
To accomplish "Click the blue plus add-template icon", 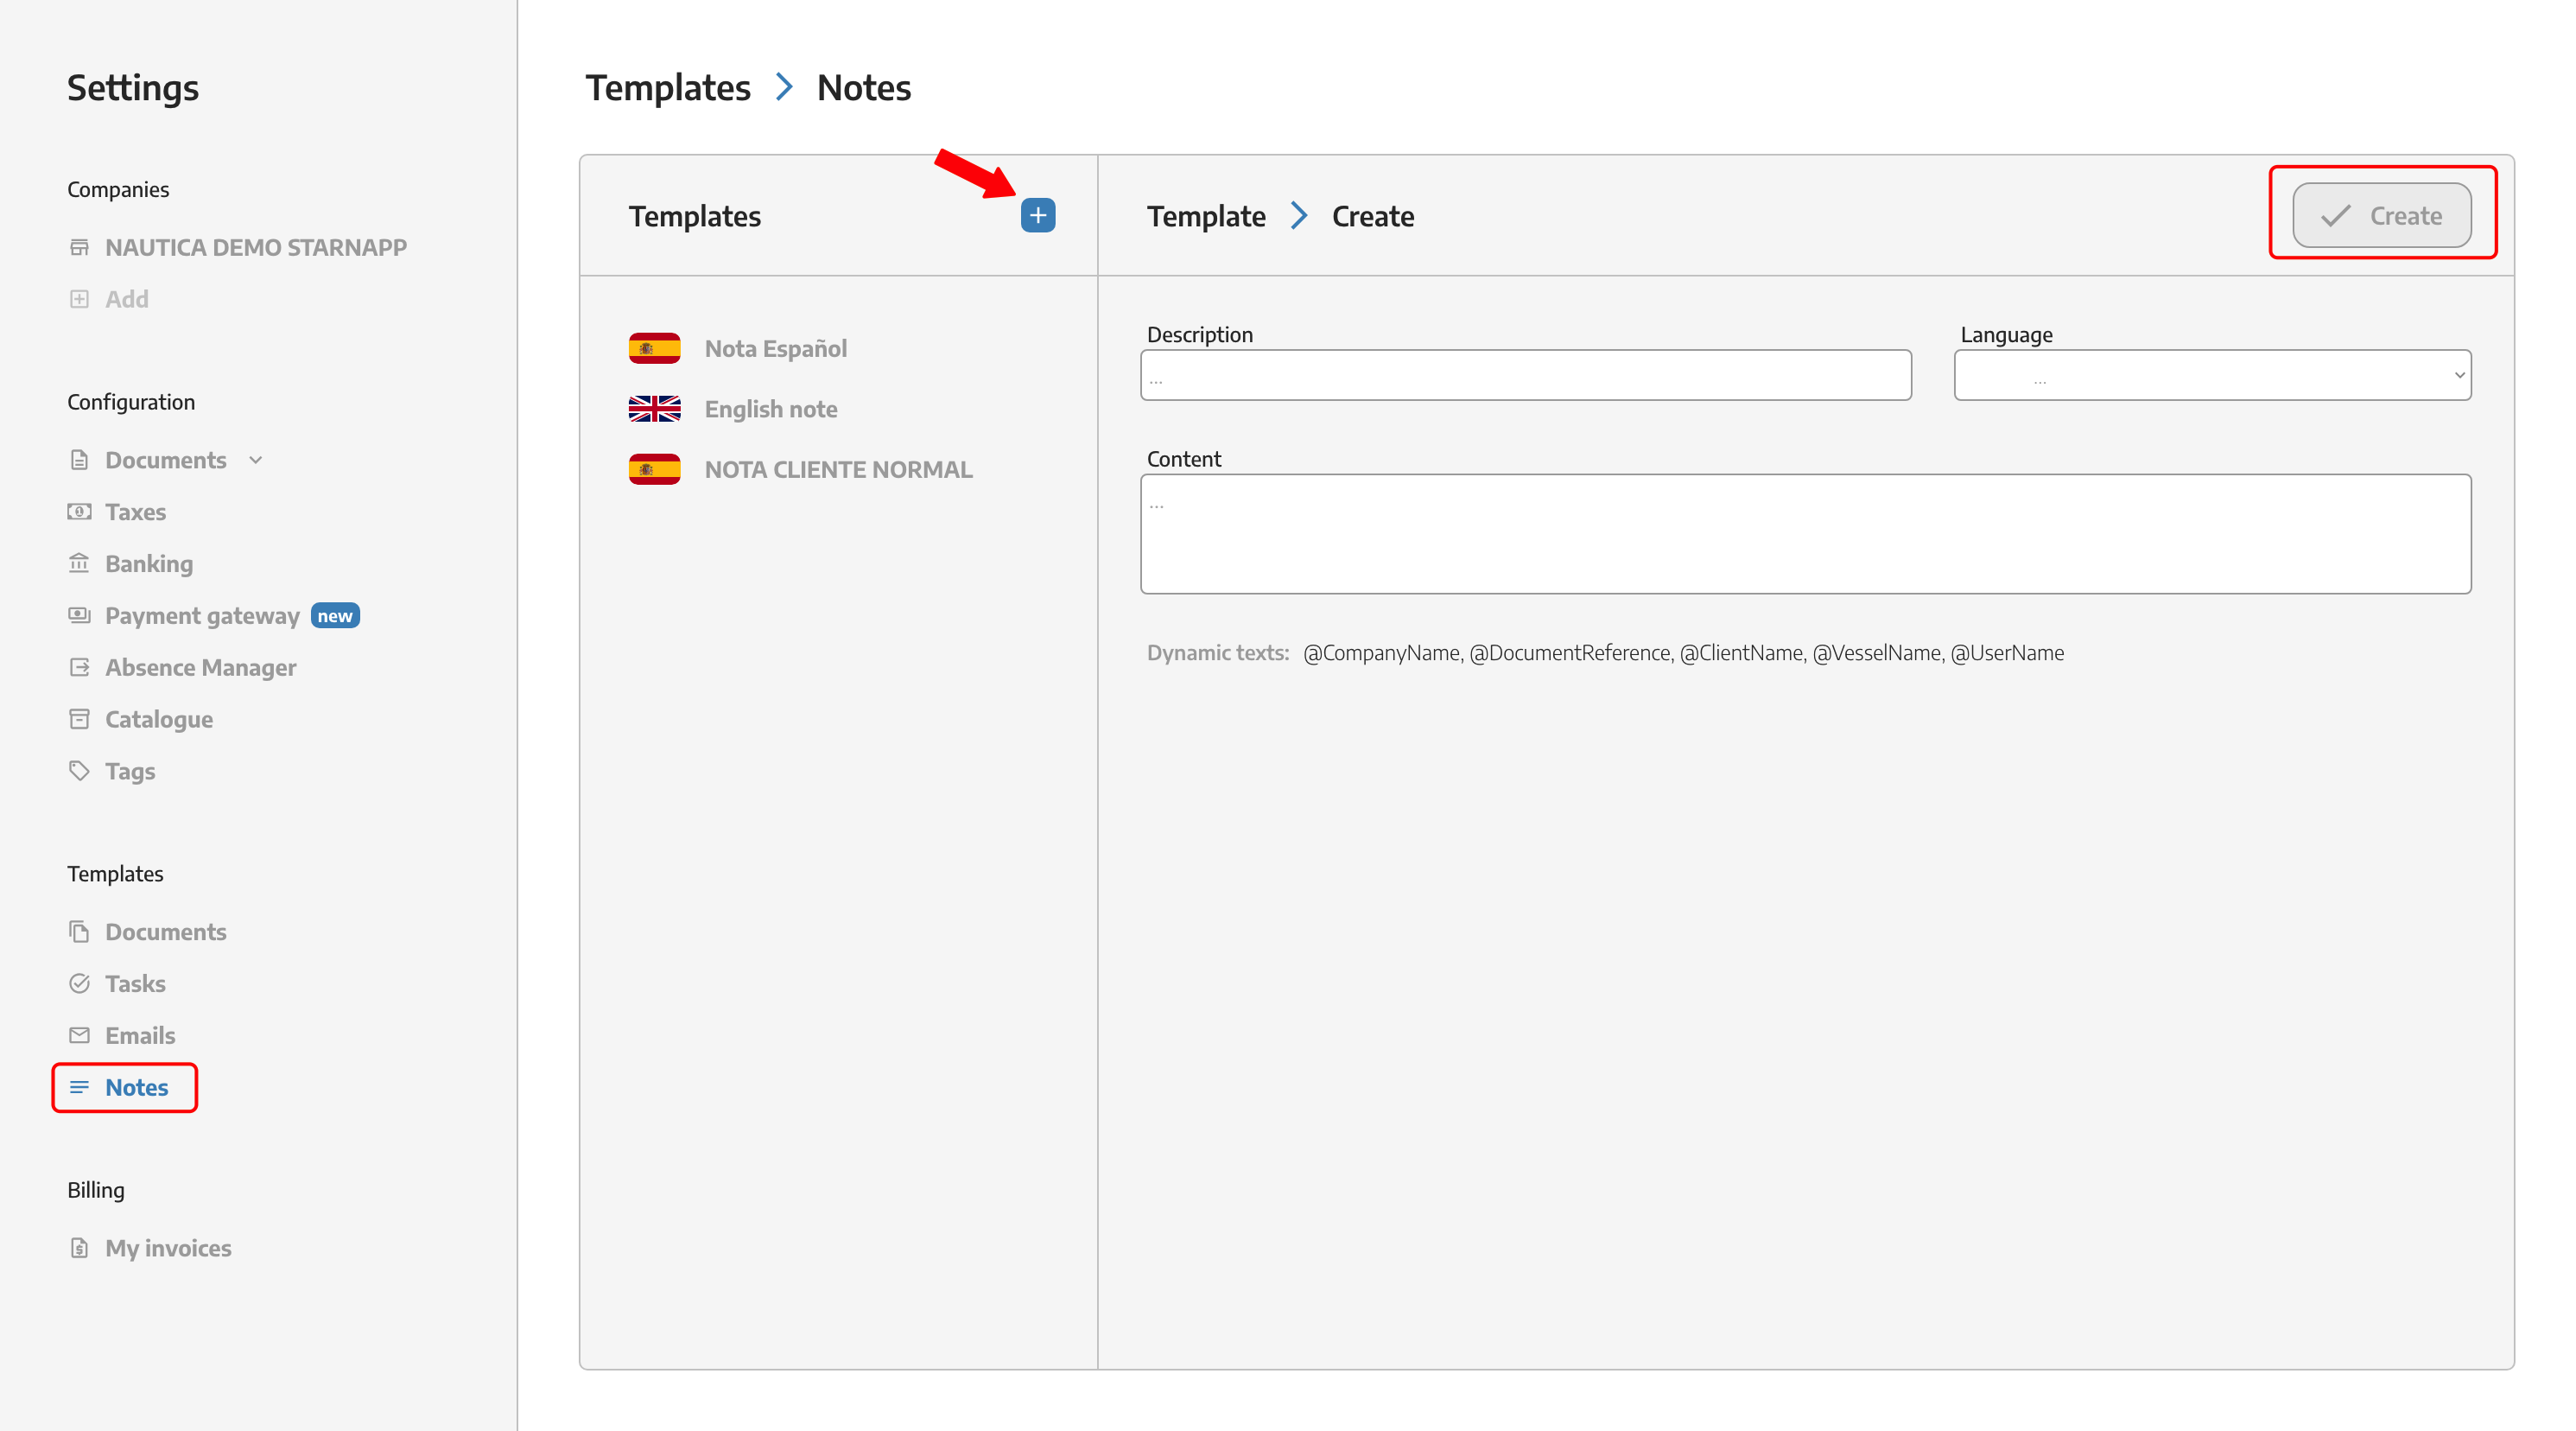I will pyautogui.click(x=1037, y=215).
